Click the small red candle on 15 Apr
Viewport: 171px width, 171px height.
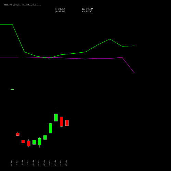[x=18, y=134]
